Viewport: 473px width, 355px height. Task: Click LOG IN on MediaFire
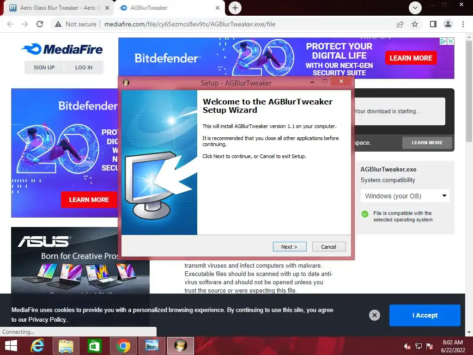point(84,67)
